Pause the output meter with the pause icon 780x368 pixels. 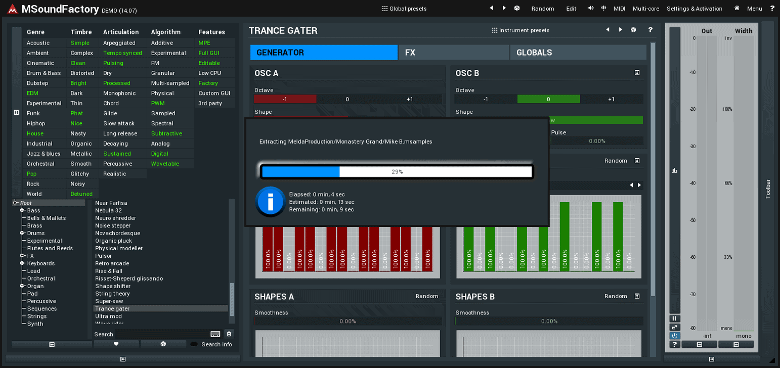675,318
